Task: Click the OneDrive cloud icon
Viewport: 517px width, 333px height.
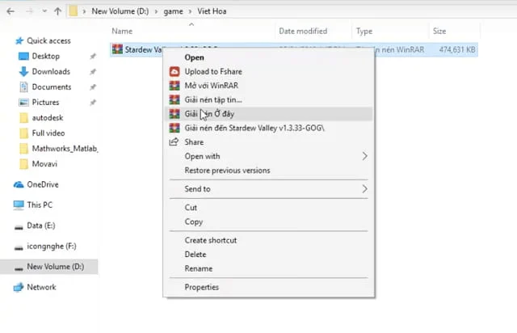Action: pos(19,184)
